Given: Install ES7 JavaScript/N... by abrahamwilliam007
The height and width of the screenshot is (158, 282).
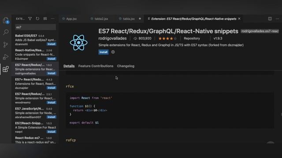Looking at the screenshot, I should click(x=51, y=117).
